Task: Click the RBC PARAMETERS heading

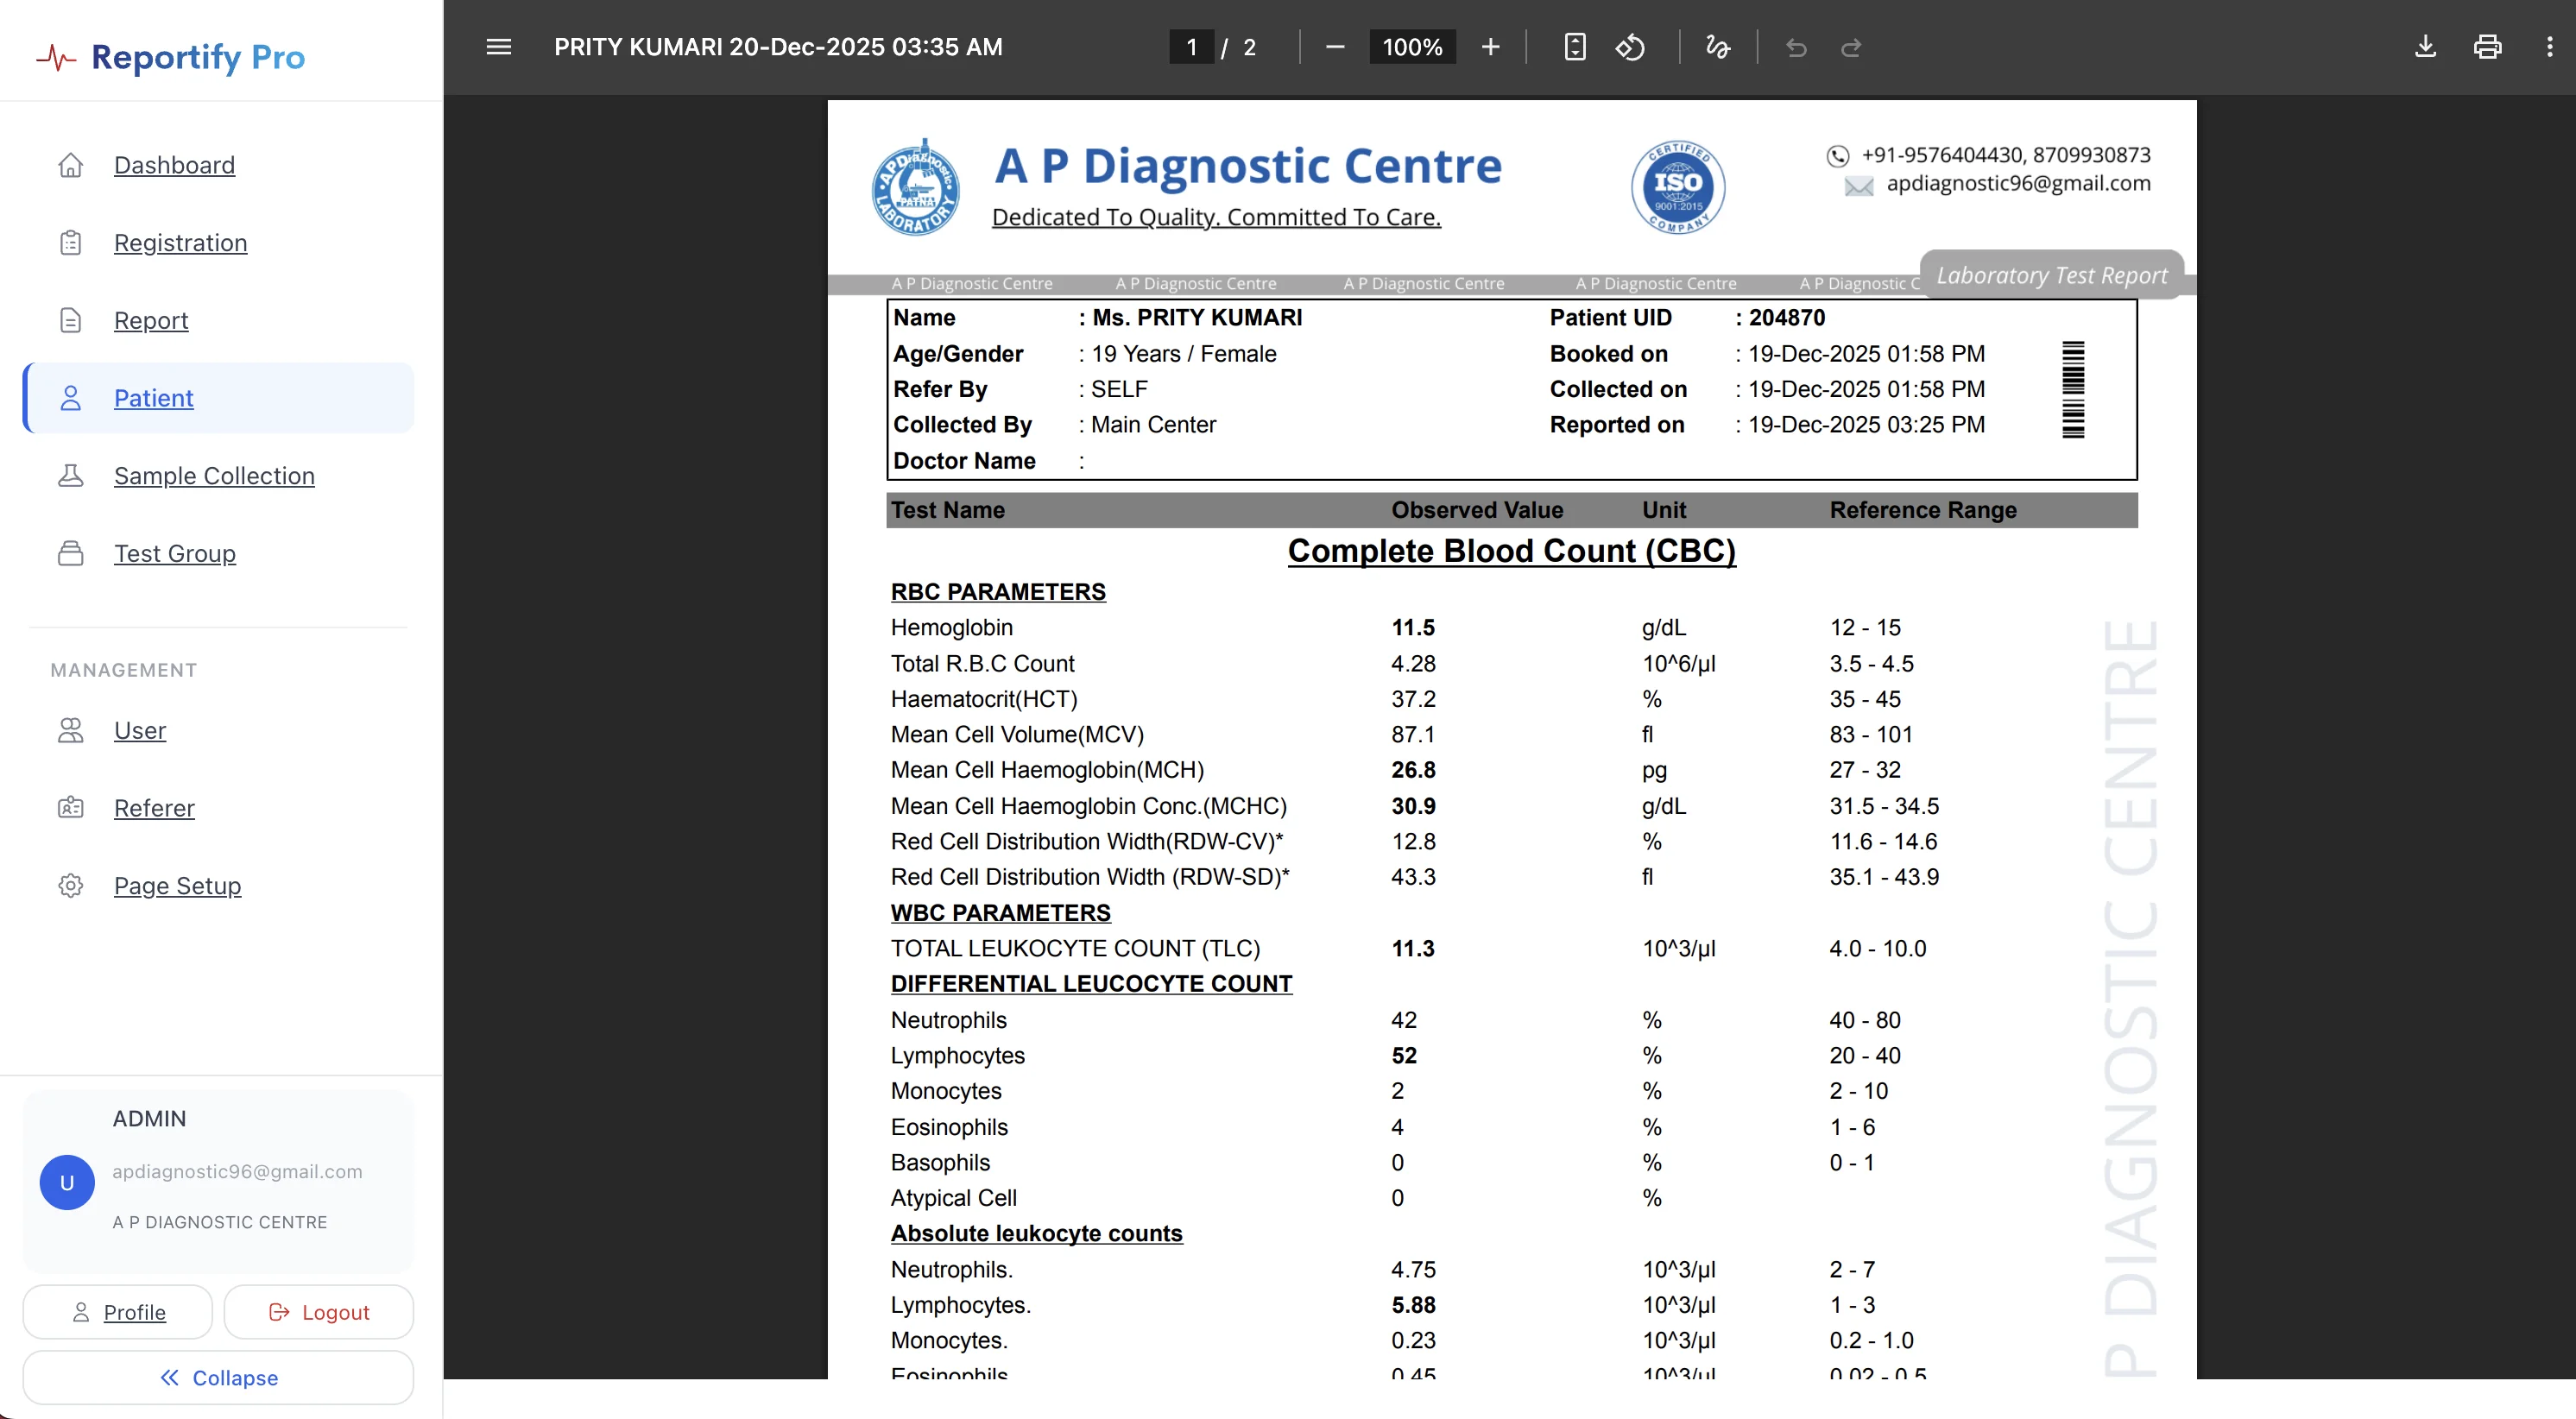Action: [x=998, y=592]
